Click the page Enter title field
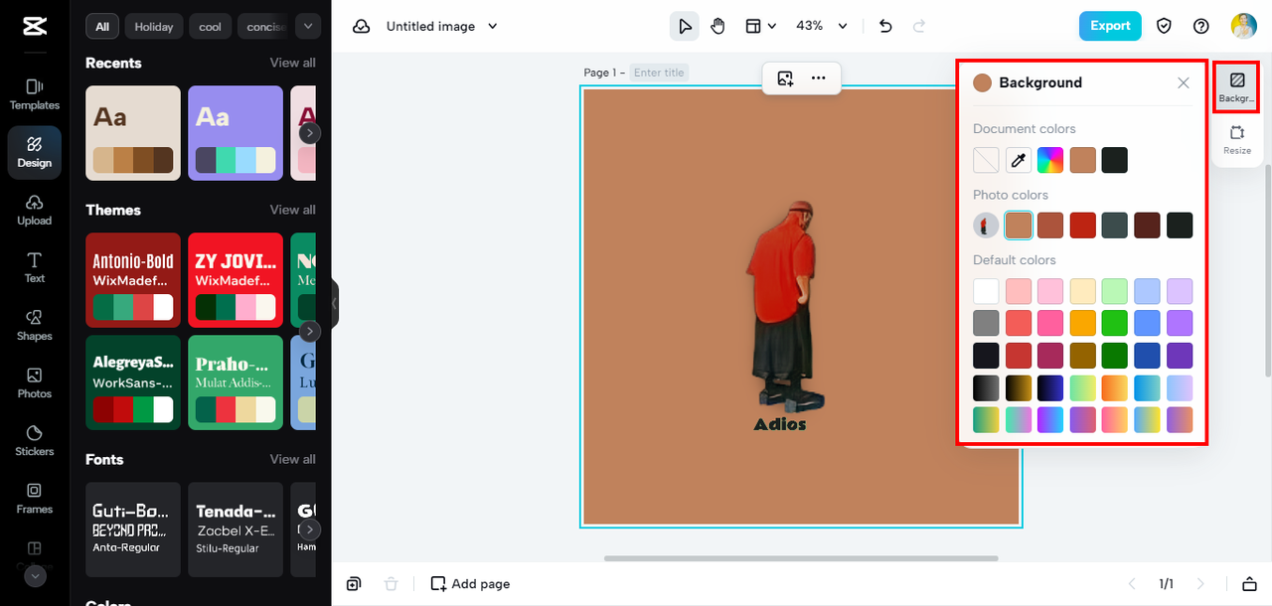Image resolution: width=1272 pixels, height=606 pixels. [660, 73]
